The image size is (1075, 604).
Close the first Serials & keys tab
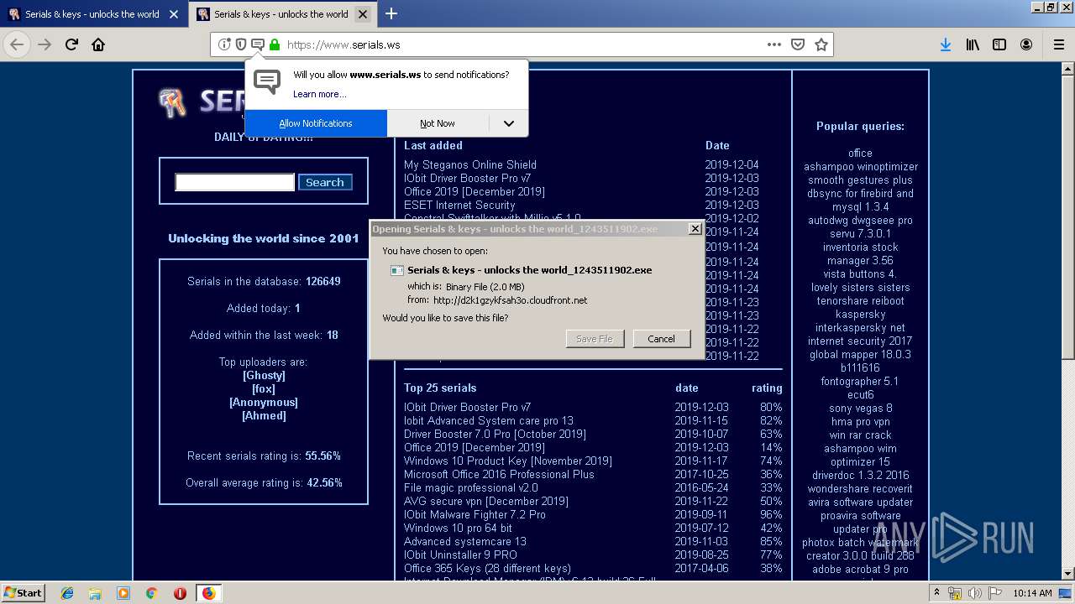174,14
